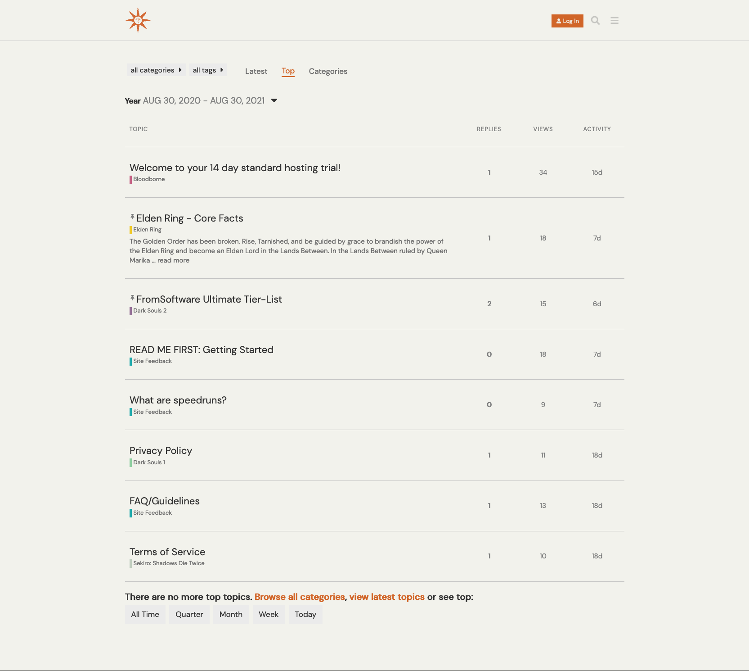The width and height of the screenshot is (749, 671).
Task: Open the search magnifier icon
Action: (x=595, y=21)
